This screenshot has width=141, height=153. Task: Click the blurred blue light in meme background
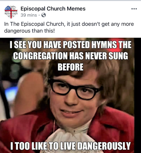11,93
